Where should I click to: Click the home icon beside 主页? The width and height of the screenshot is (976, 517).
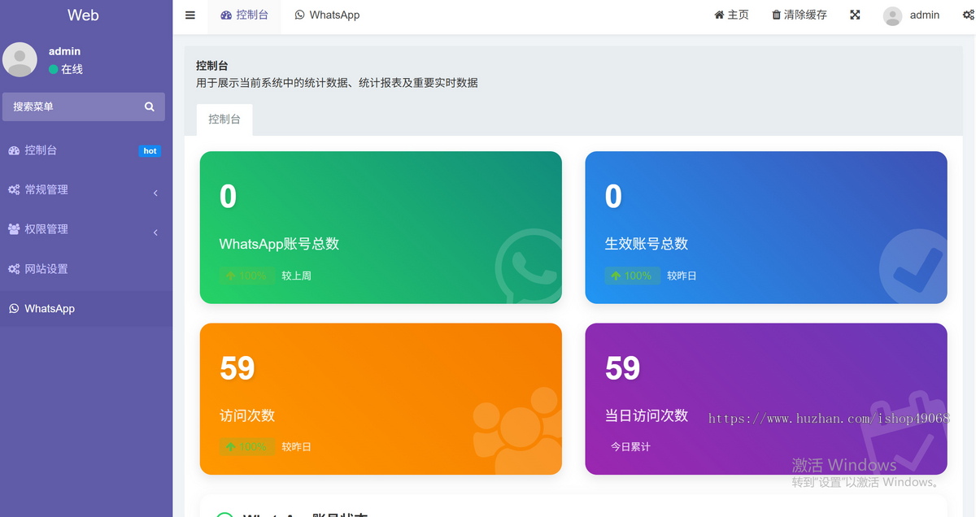pos(719,15)
